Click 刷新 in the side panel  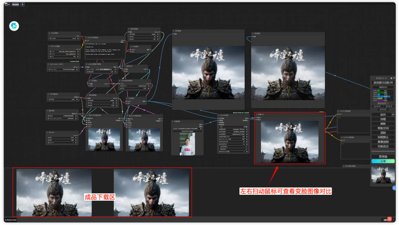383,124
